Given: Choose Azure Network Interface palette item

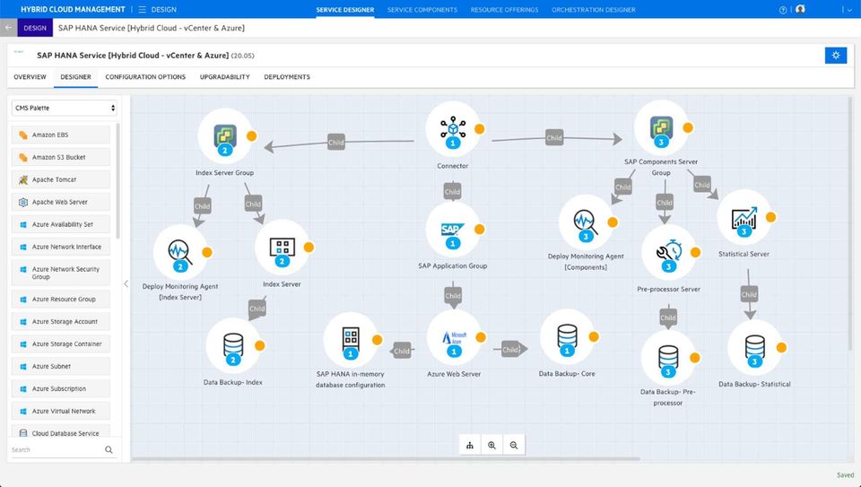Looking at the screenshot, I should point(60,247).
